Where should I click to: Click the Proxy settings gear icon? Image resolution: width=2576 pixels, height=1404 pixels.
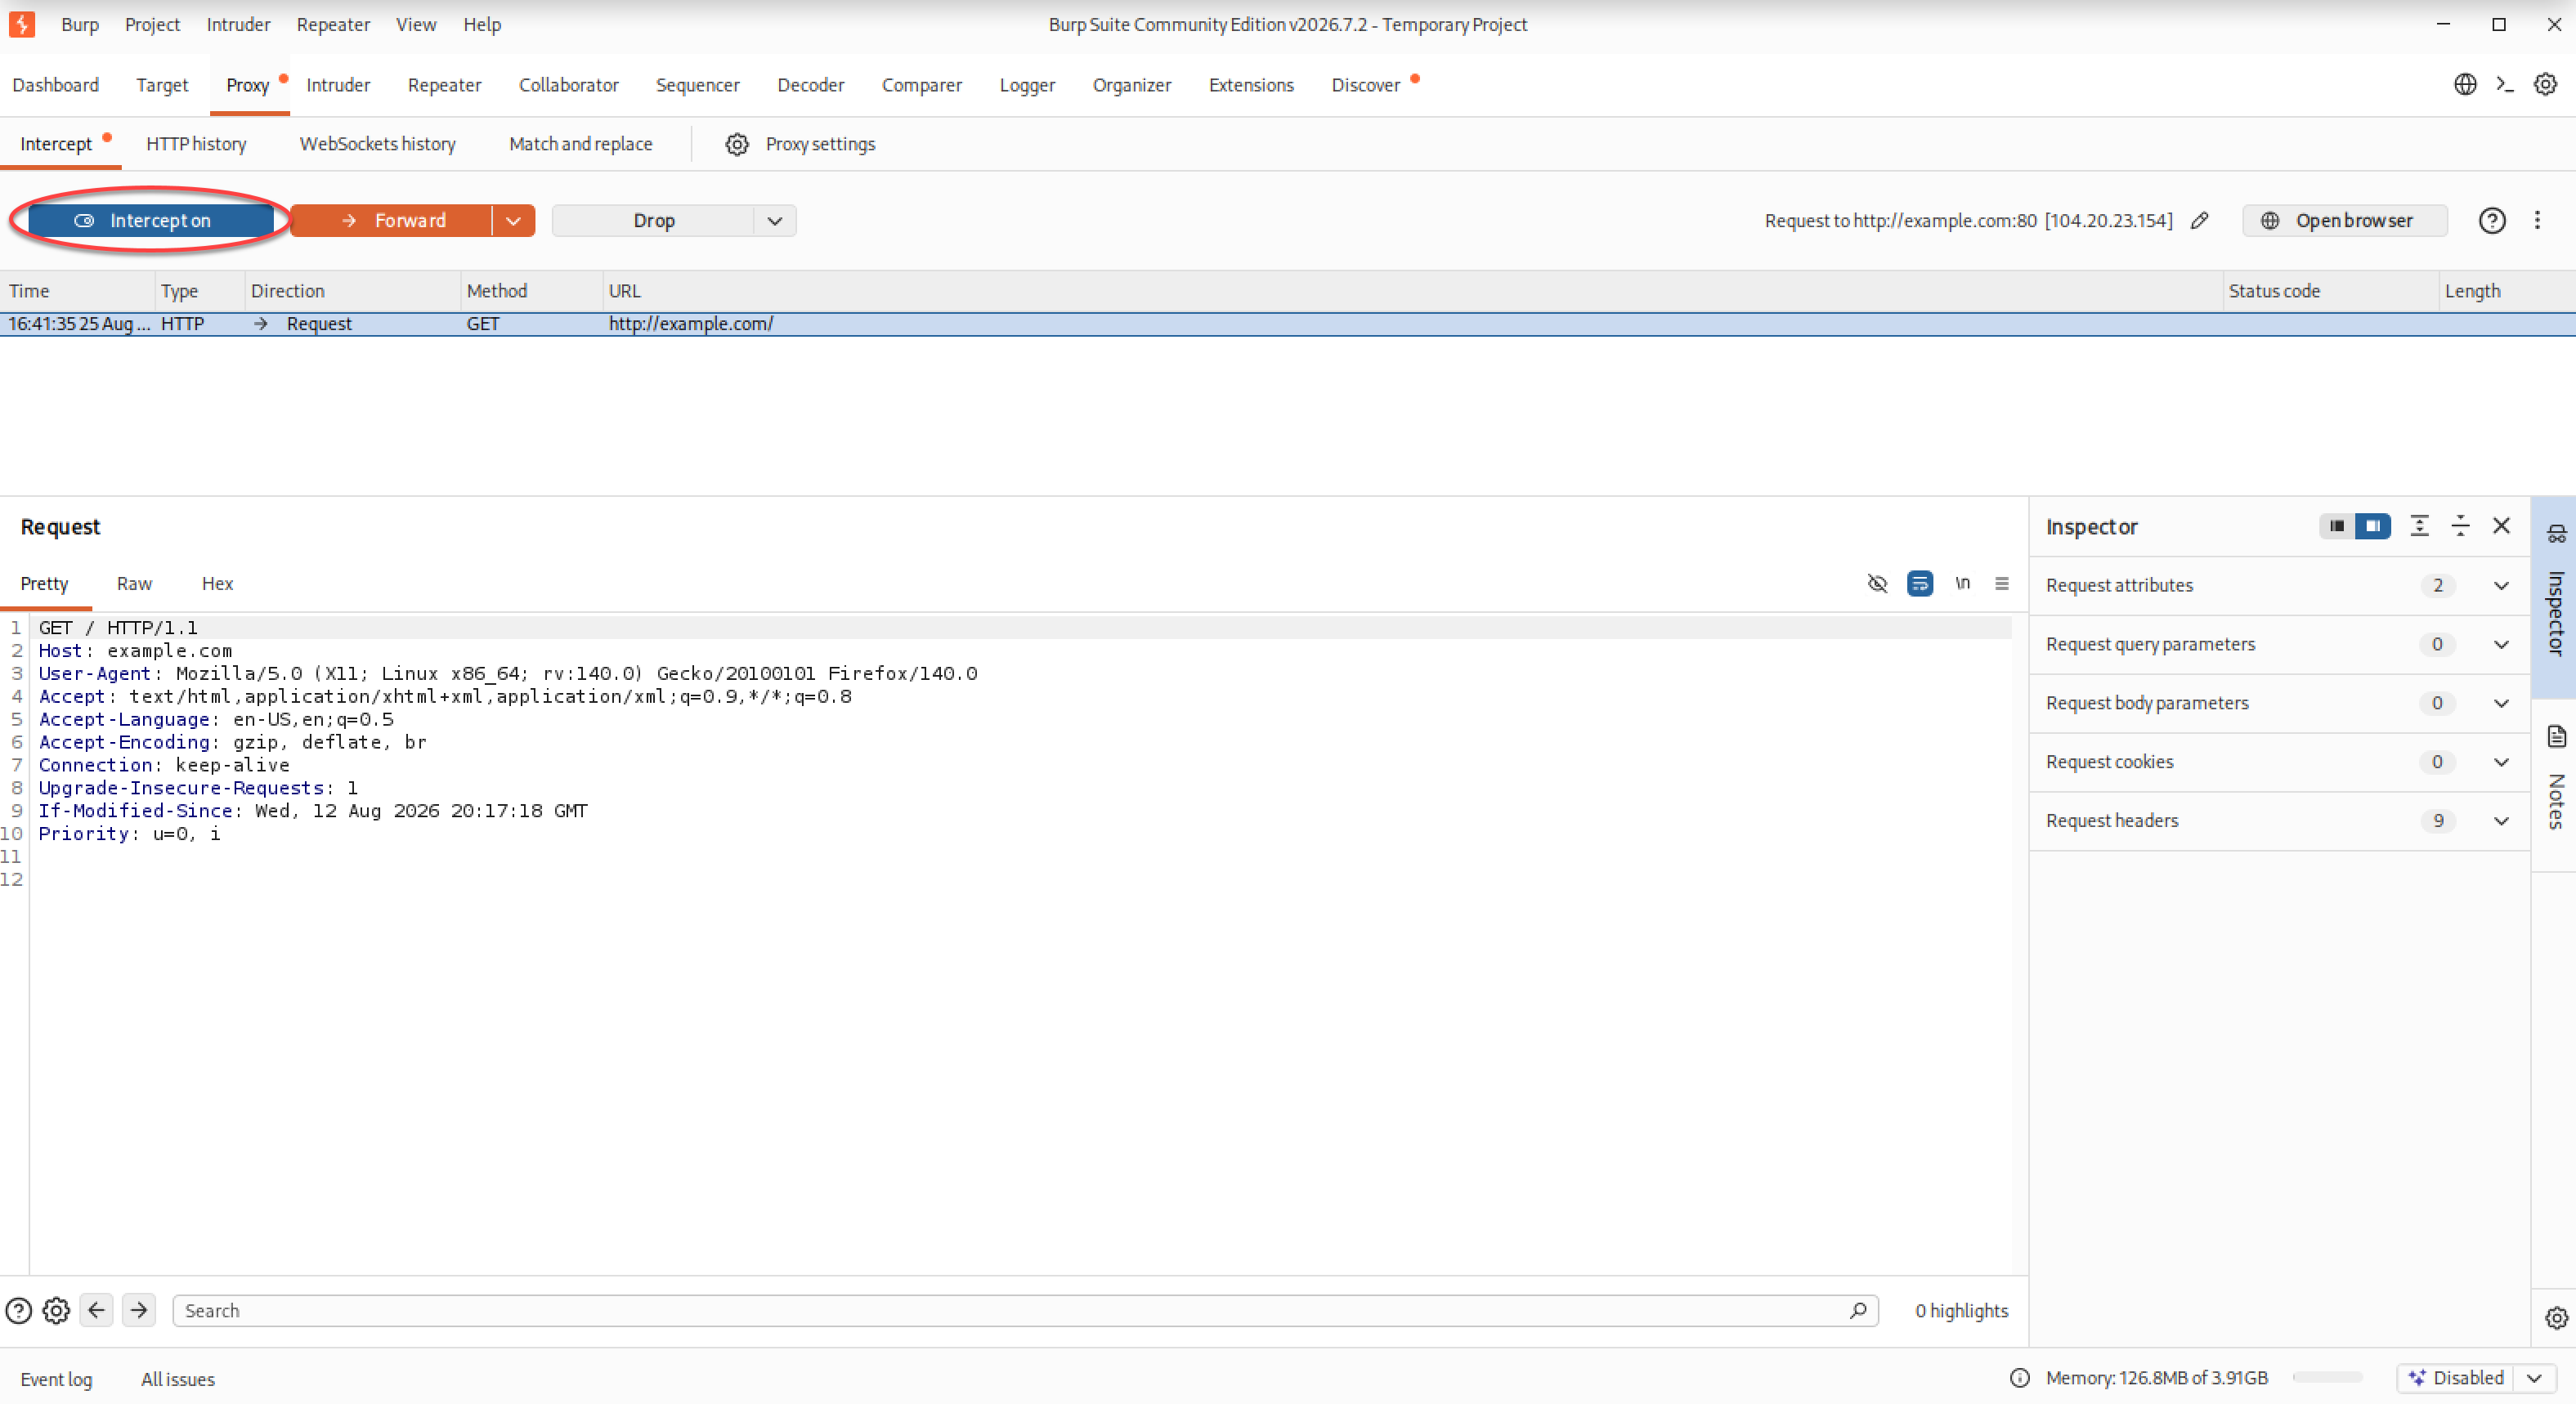click(737, 144)
